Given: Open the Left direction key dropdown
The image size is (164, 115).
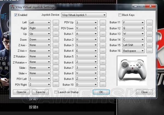Looking at the screenshot, I should click(x=40, y=22).
